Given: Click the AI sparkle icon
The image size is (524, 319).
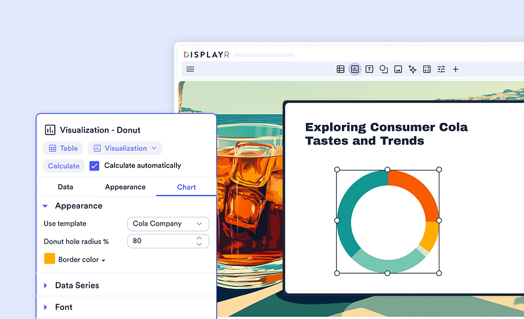Looking at the screenshot, I should pos(413,69).
